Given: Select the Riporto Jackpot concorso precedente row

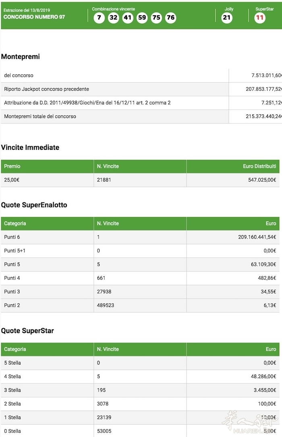Looking at the screenshot, I should [x=47, y=89].
